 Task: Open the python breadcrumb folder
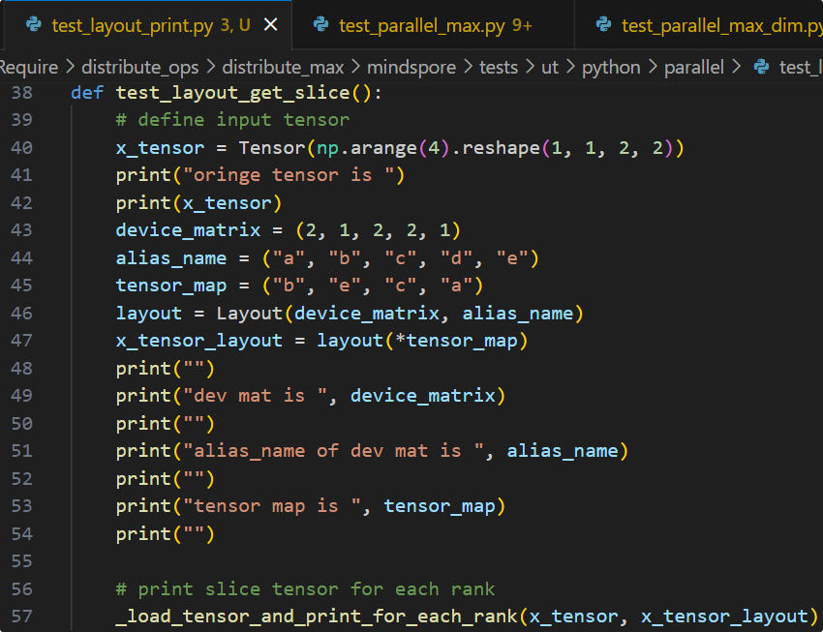point(611,67)
